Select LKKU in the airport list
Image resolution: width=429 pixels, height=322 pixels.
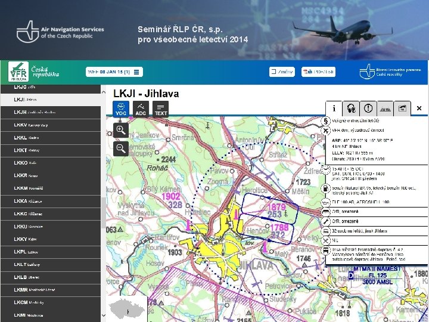click(x=51, y=227)
